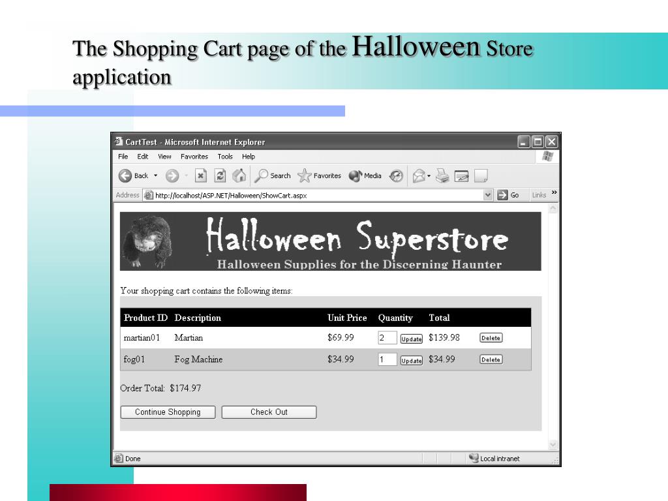
Task: Open the Favorites star toolbar button
Action: click(x=320, y=175)
